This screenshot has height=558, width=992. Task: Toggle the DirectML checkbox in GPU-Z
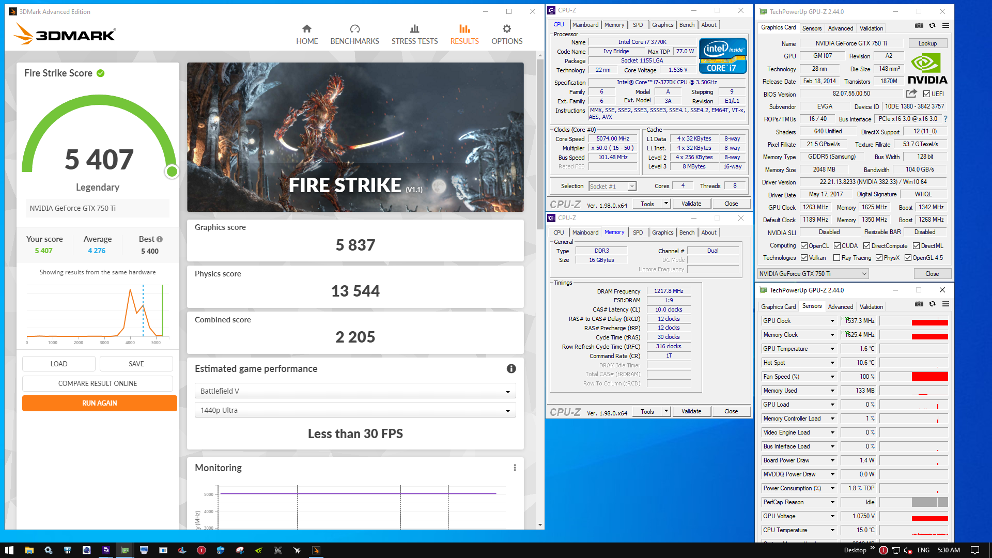[x=916, y=246]
